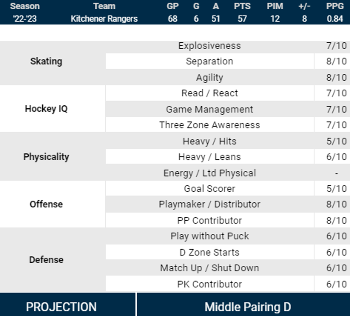Click the Offense category label

[46, 204]
